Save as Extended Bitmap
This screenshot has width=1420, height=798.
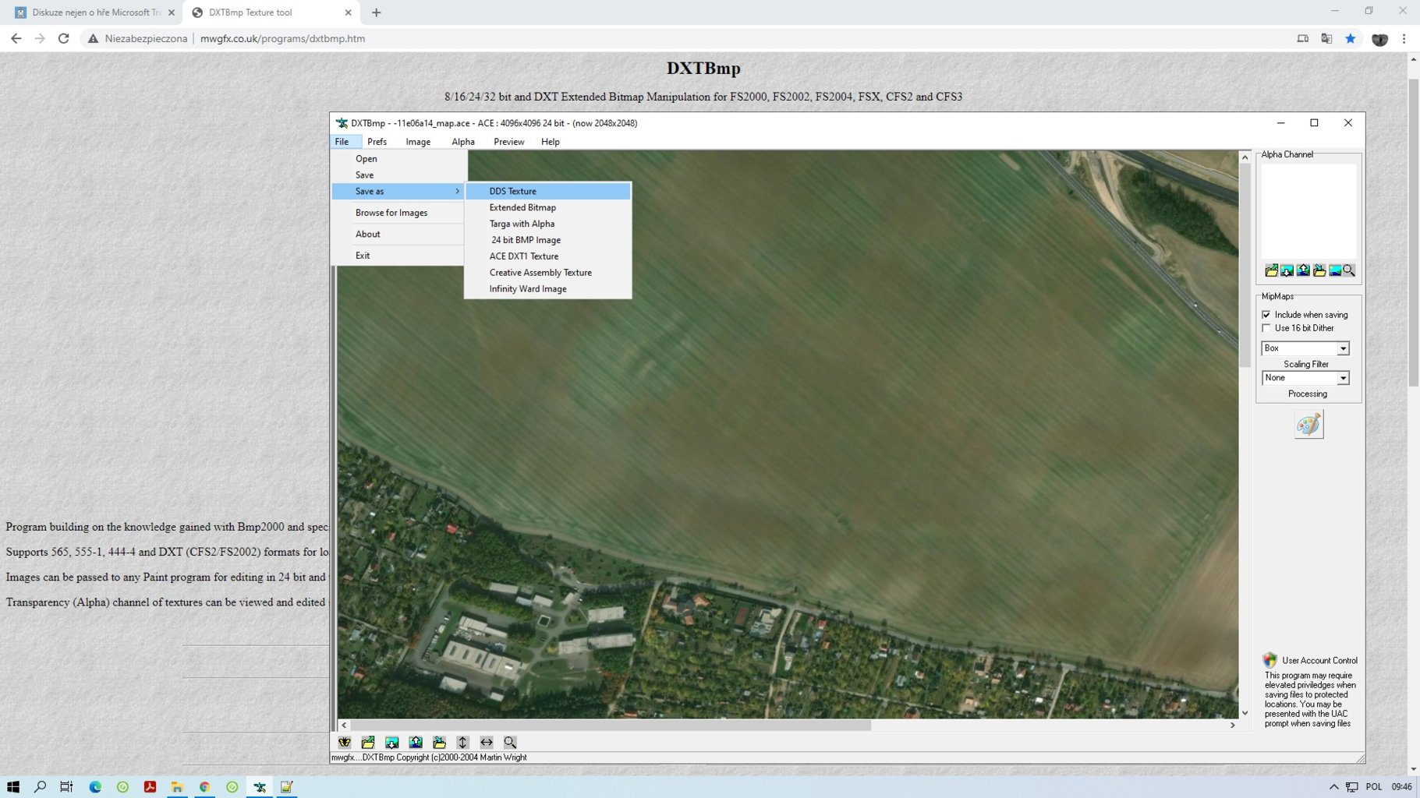pyautogui.click(x=548, y=207)
